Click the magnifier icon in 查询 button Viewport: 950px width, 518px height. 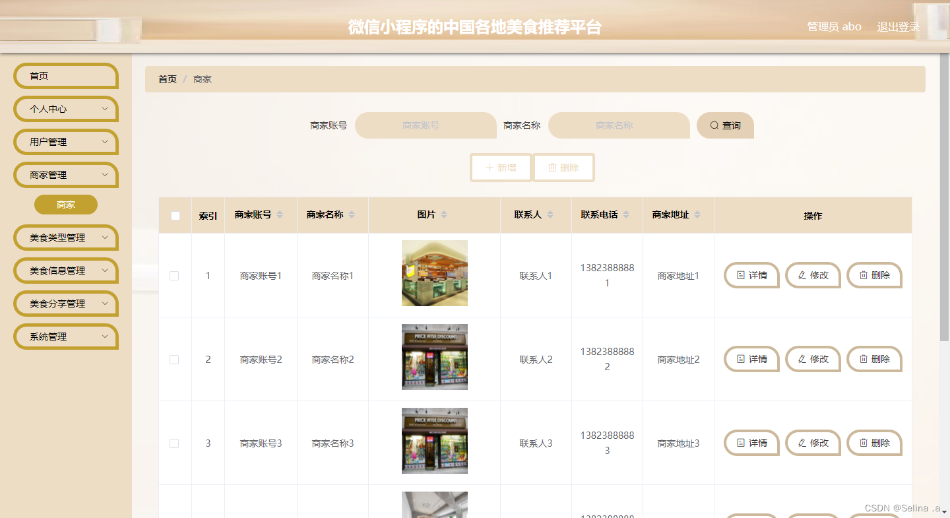click(714, 125)
